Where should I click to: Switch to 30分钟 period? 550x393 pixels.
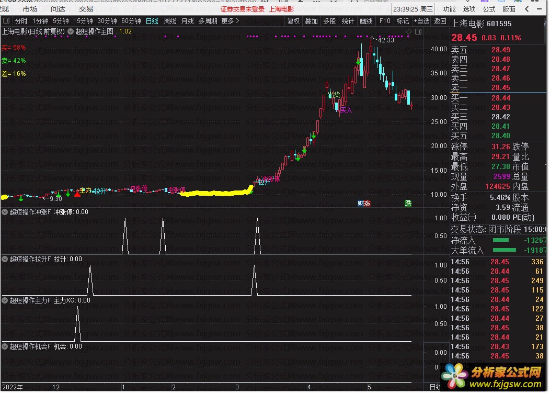(107, 21)
